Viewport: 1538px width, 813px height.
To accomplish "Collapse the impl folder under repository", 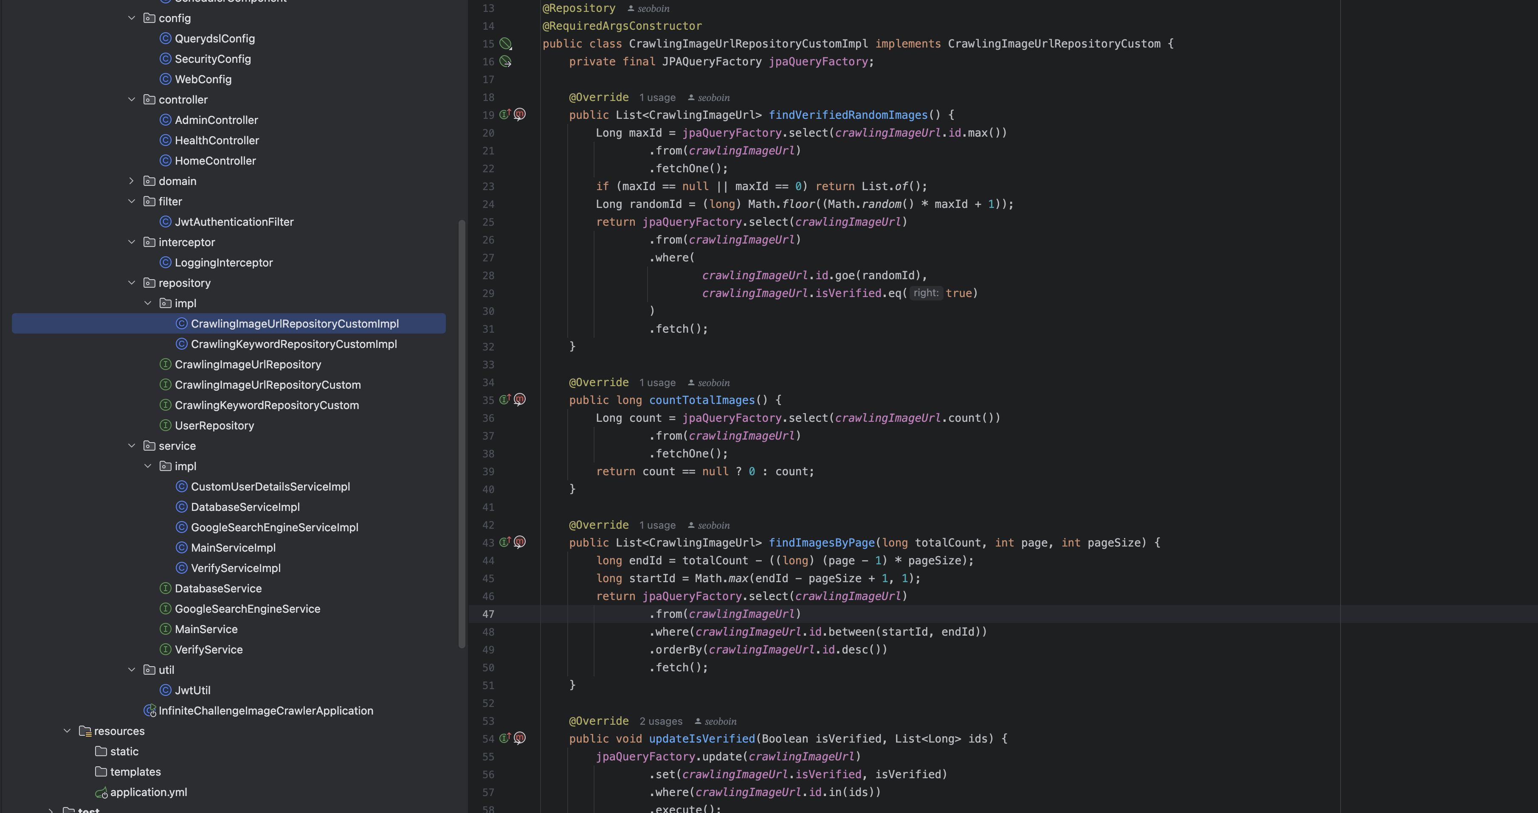I will [x=147, y=303].
